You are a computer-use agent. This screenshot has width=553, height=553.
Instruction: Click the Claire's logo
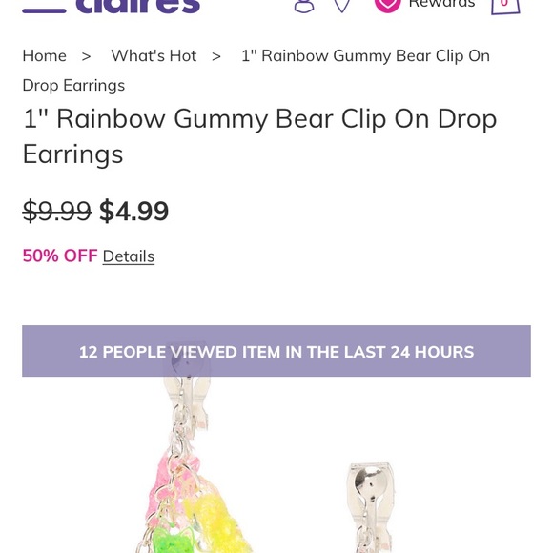[x=138, y=7]
